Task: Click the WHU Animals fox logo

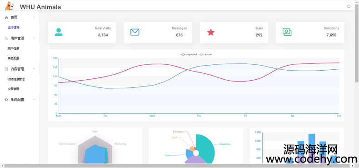Action: [10, 6]
